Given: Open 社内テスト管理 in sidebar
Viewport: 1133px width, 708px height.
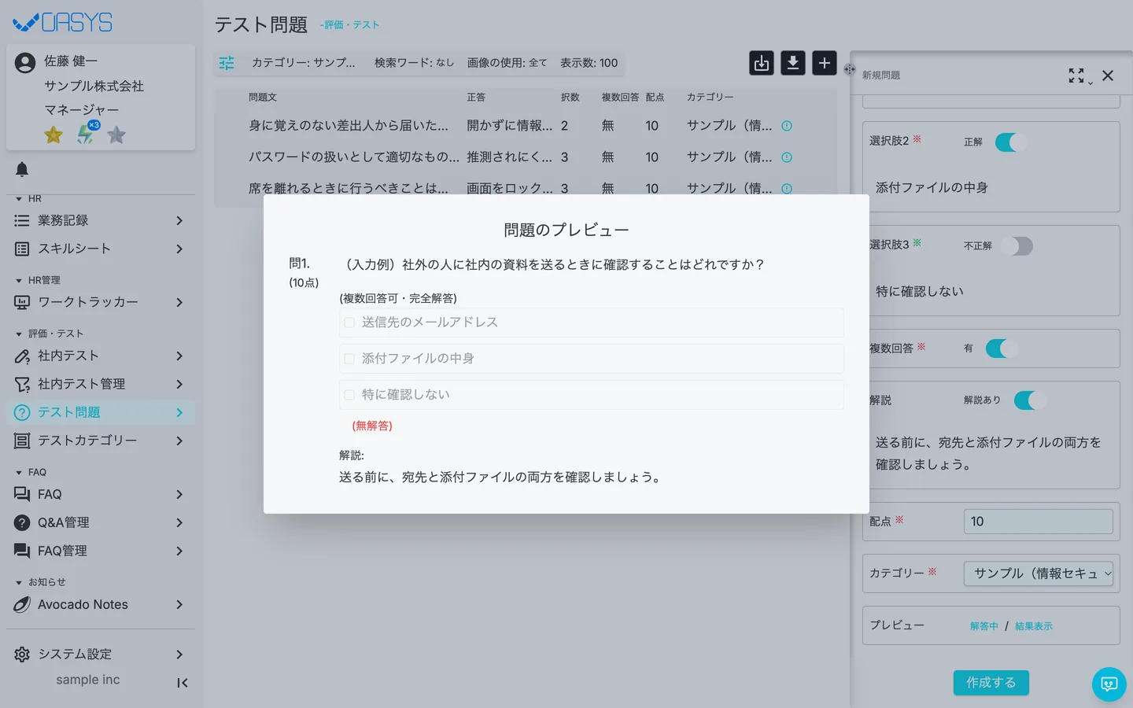Looking at the screenshot, I should (x=101, y=384).
